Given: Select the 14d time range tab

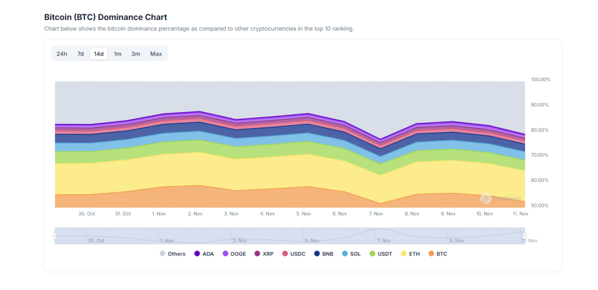Looking at the screenshot, I should (x=99, y=54).
